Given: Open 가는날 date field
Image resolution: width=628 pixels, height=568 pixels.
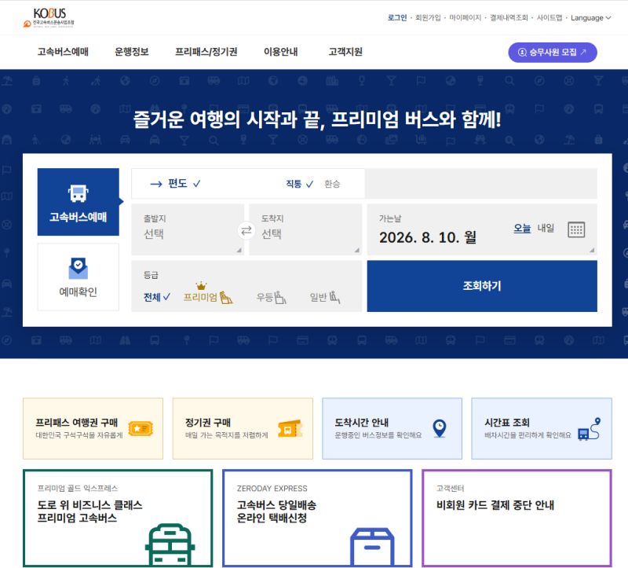Looking at the screenshot, I should click(x=482, y=229).
